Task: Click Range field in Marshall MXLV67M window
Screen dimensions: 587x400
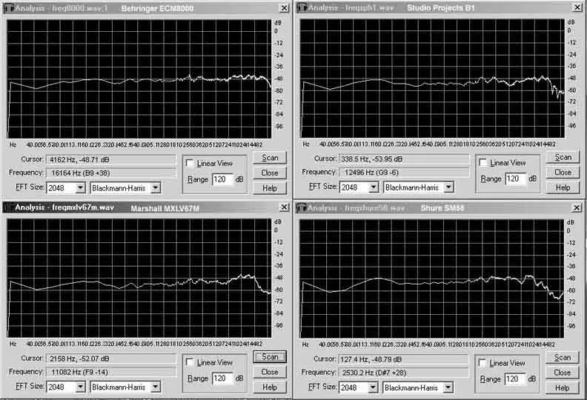Action: [222, 379]
